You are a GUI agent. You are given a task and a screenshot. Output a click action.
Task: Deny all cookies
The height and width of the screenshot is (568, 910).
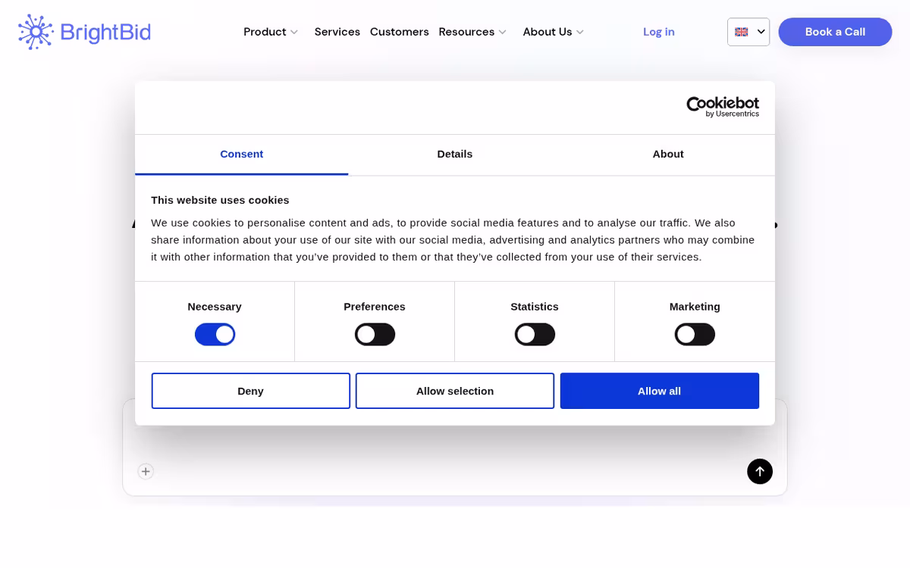(x=250, y=391)
